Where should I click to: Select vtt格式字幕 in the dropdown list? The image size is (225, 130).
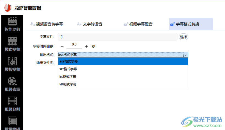coord(123,84)
